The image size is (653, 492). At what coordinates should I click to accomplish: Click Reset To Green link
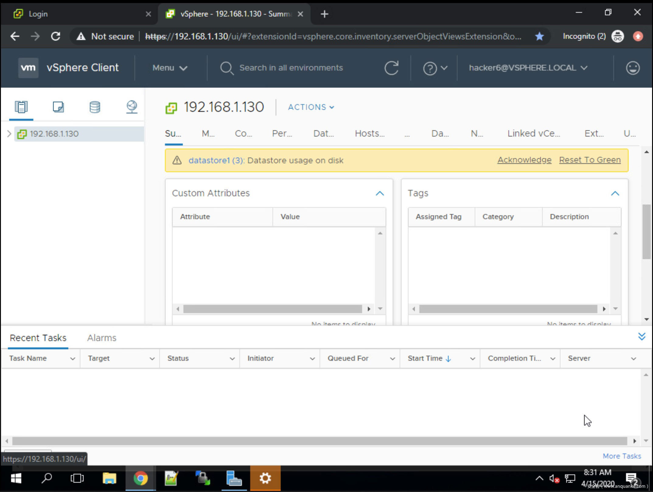[590, 160]
